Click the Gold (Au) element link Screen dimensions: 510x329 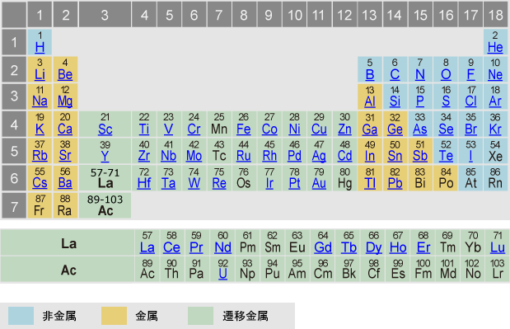tap(319, 184)
